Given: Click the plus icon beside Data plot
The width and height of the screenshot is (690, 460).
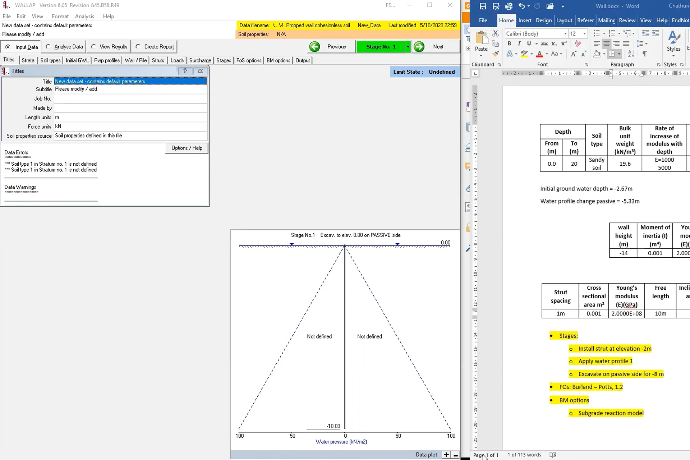Looking at the screenshot, I should click(446, 455).
